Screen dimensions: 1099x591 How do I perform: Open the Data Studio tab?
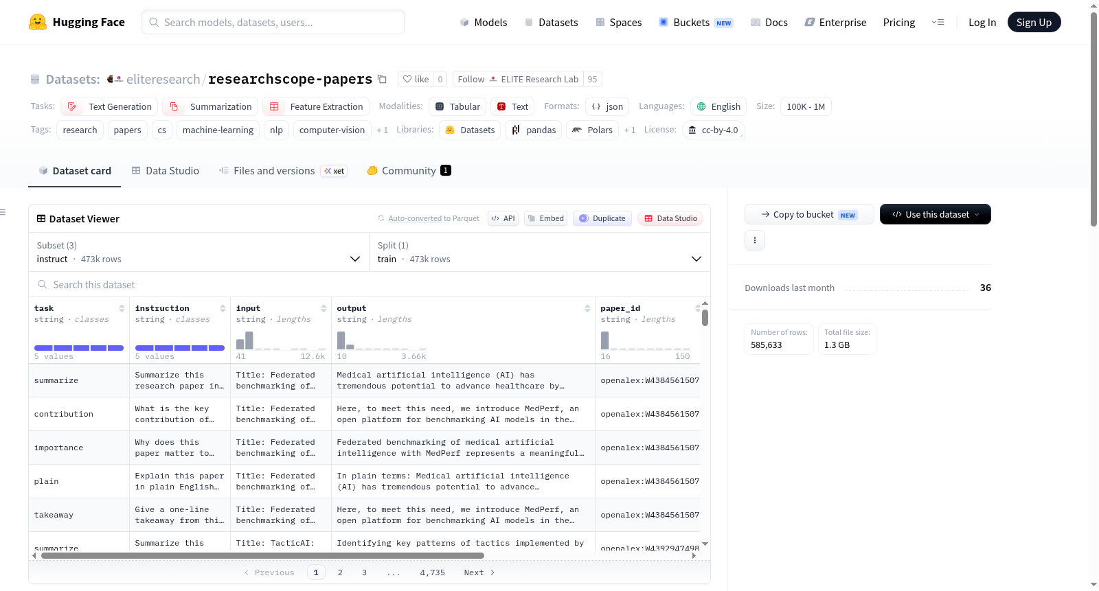[165, 170]
